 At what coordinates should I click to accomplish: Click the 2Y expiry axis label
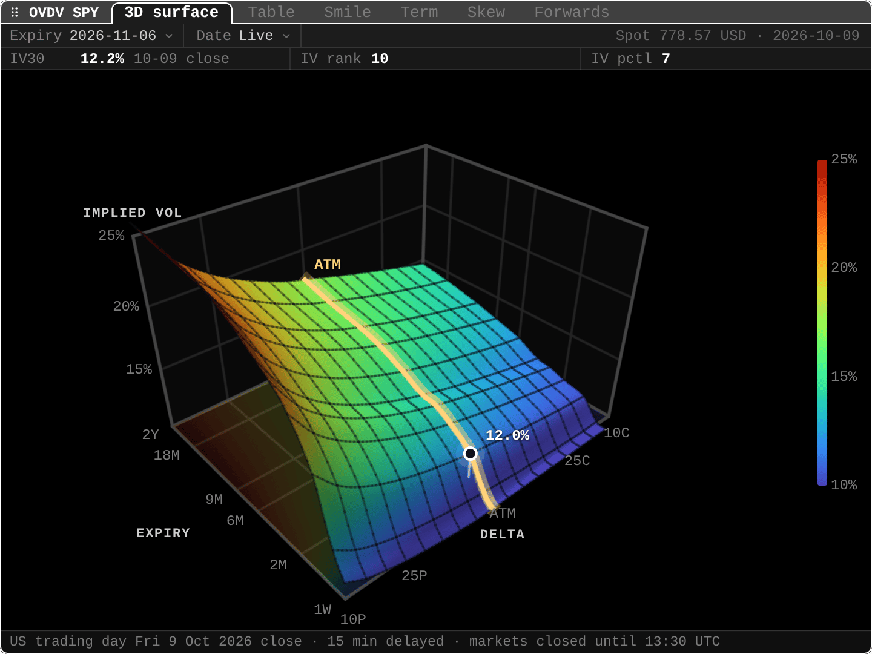point(151,435)
